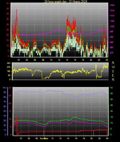Select the 270 label on wind direction axis
120x142 pixels.
8,67
